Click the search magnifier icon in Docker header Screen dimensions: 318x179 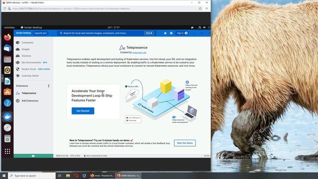pyautogui.click(x=61, y=33)
